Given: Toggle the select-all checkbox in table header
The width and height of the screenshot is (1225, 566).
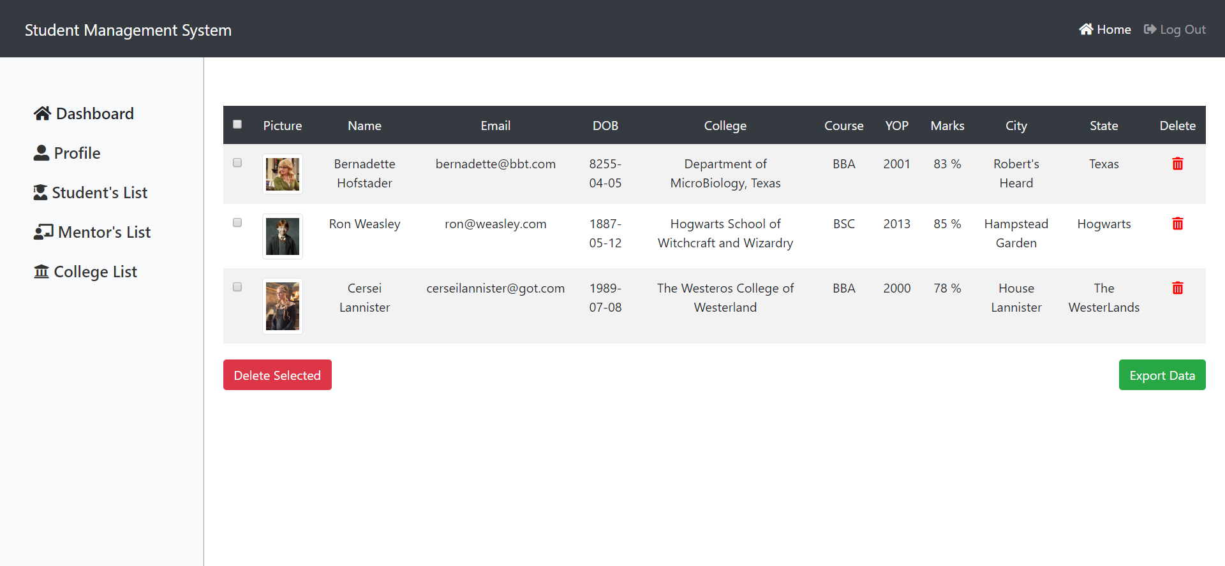Looking at the screenshot, I should point(237,124).
